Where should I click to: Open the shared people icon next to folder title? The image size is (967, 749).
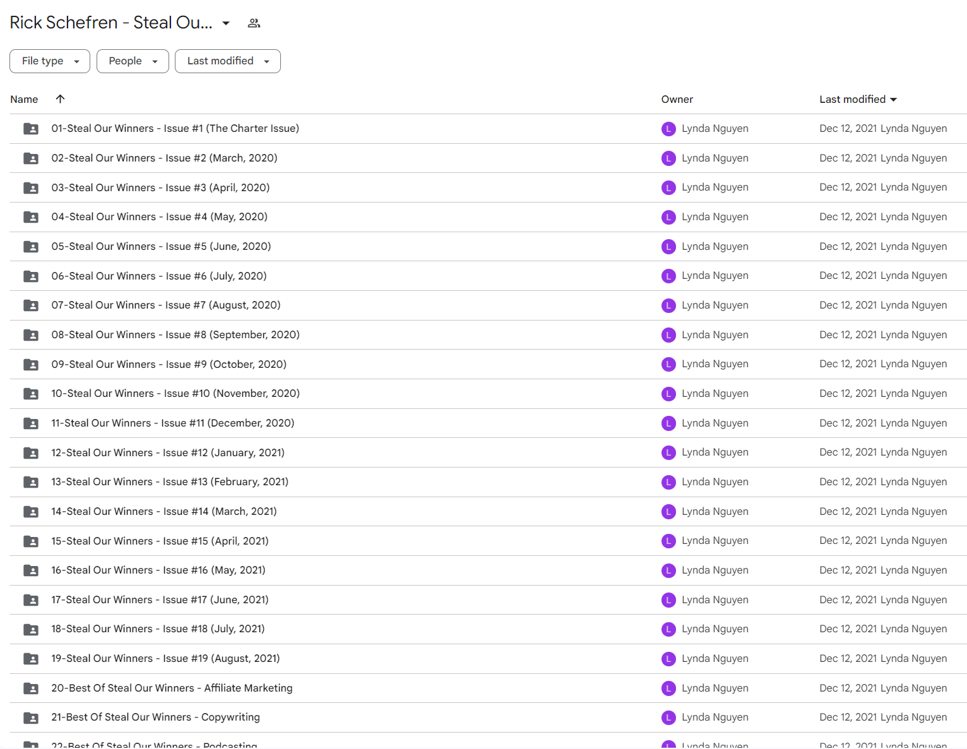click(254, 23)
